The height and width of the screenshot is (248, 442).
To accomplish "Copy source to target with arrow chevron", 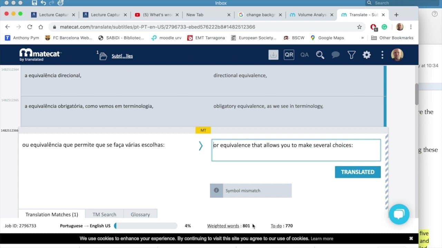I will tap(201, 146).
